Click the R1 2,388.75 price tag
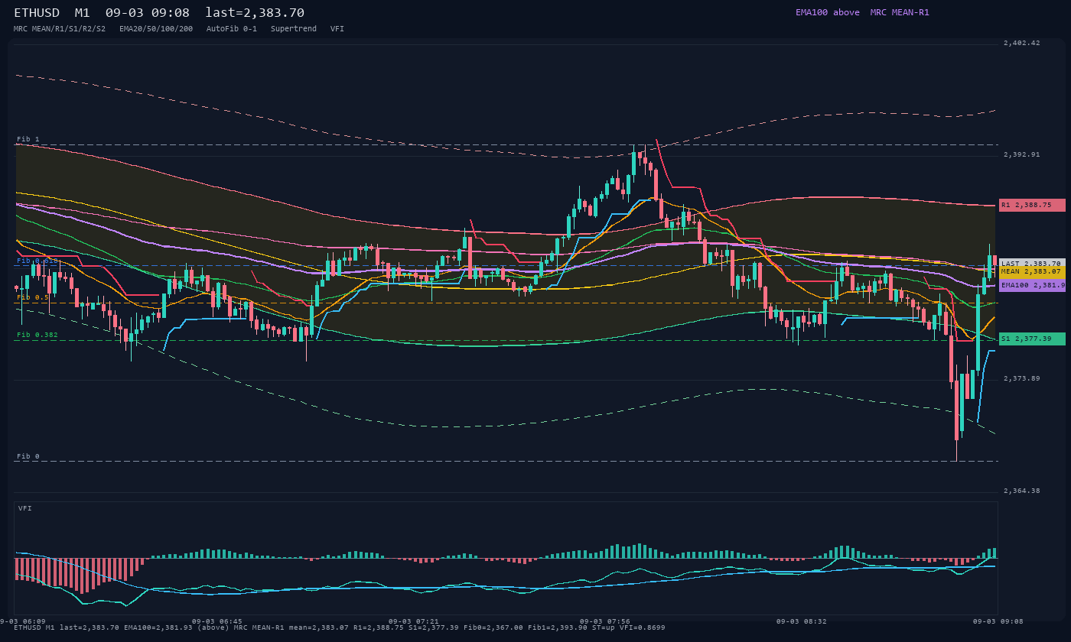The width and height of the screenshot is (1071, 642). (x=1032, y=205)
